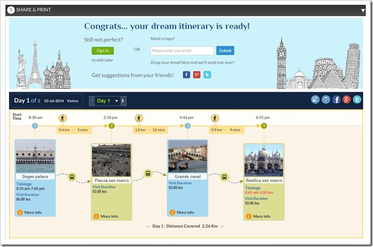Share itinerary via Twitter icon in day bar
Image resolution: width=373 pixels, height=247 pixels.
click(x=357, y=100)
